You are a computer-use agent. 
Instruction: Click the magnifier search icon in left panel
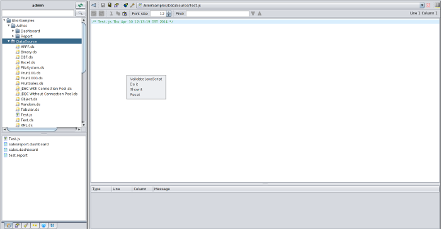pyautogui.click(x=81, y=13)
